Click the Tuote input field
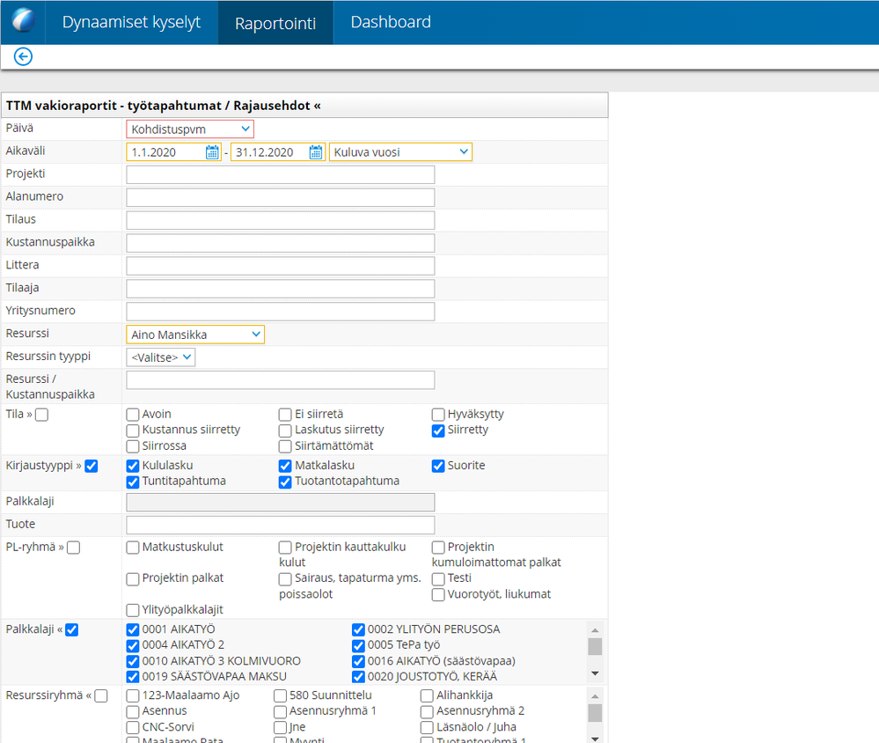879x743 pixels. [281, 525]
